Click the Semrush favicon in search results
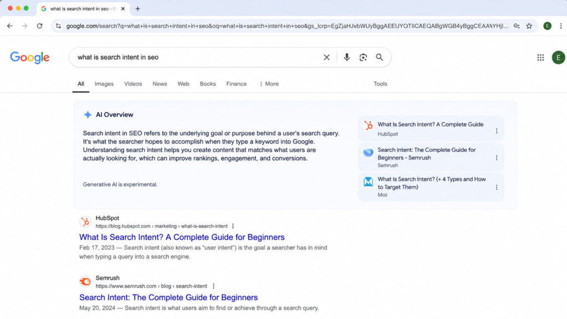The height and width of the screenshot is (319, 567). [85, 281]
